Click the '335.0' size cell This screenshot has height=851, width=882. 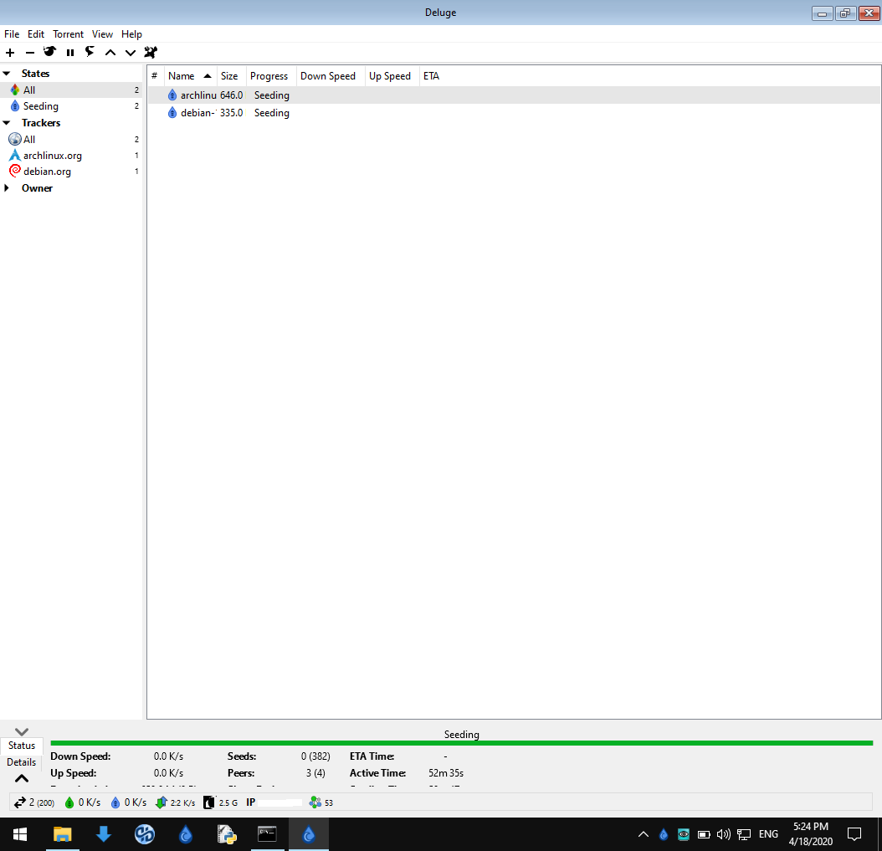tap(231, 112)
